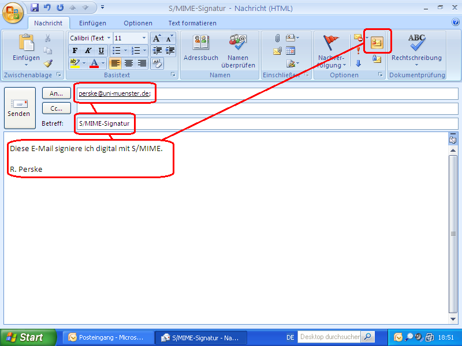Open the Calibri font name dropdown
Screen dimensions: 462x346
pyautogui.click(x=107, y=38)
